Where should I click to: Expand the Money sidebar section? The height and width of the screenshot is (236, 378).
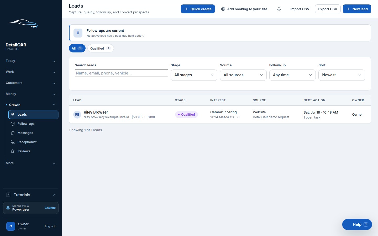coord(31,94)
